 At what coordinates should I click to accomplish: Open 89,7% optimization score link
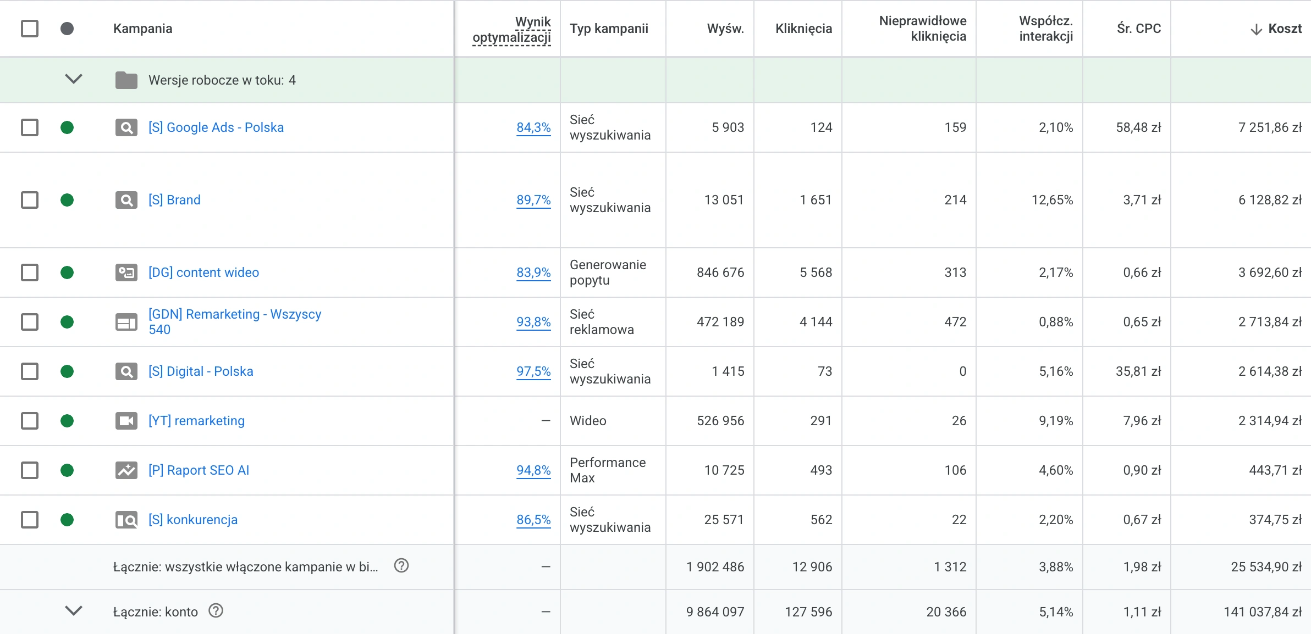(533, 200)
